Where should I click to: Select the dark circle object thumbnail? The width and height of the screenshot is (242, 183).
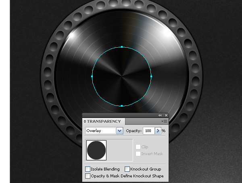pos(96,150)
